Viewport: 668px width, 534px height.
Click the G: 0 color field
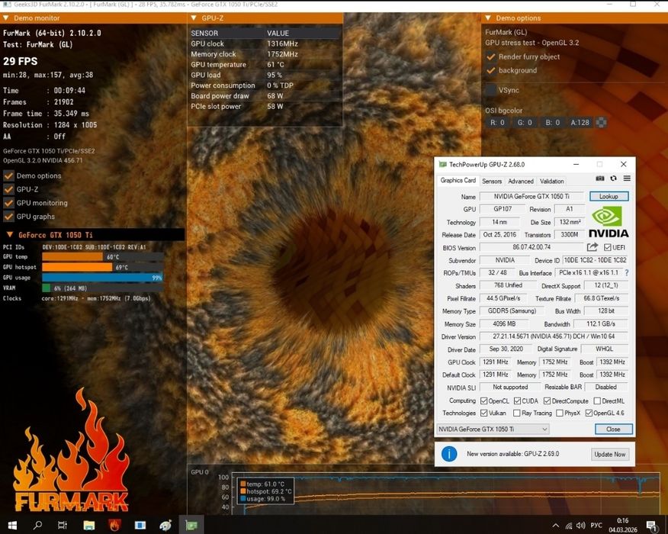(525, 123)
